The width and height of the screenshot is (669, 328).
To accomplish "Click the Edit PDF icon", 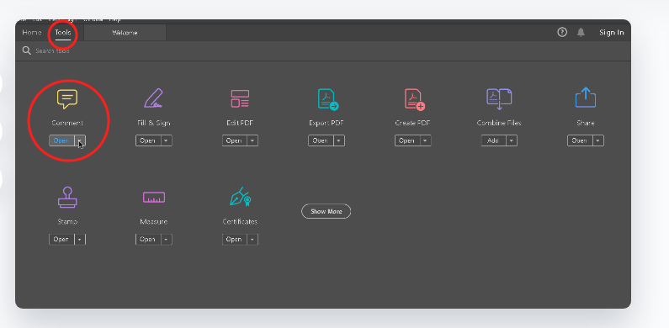I will 240,98.
